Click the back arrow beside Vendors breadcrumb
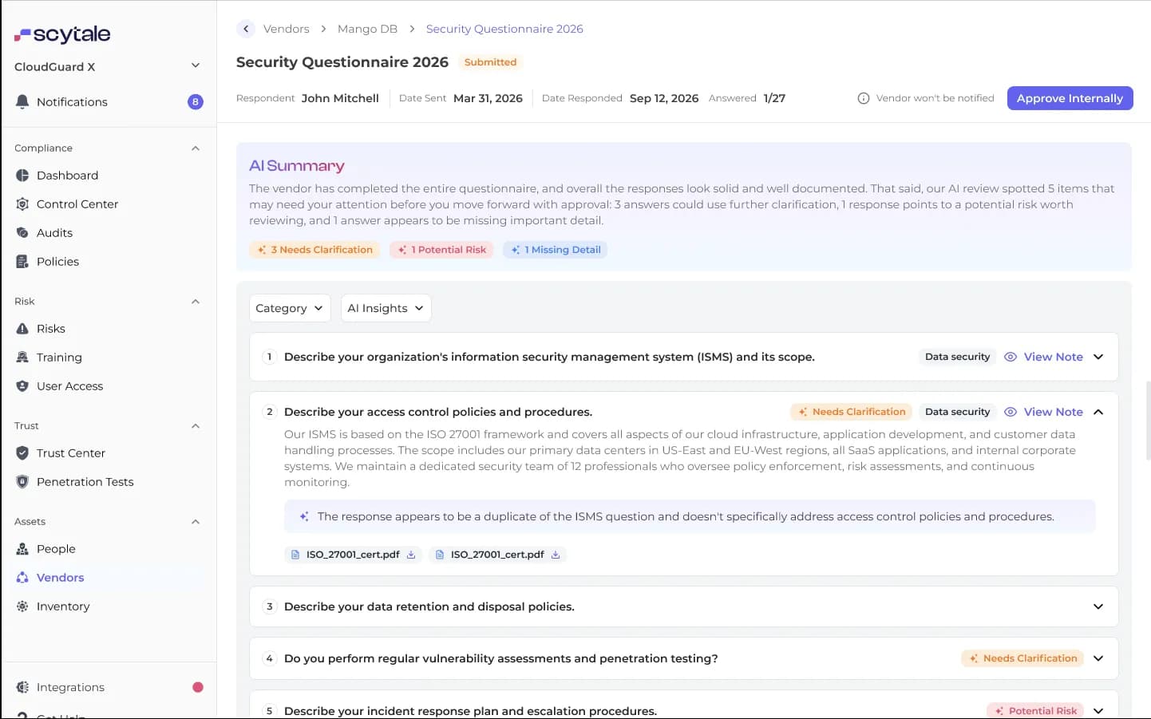Viewport: 1151px width, 719px height. pyautogui.click(x=246, y=29)
